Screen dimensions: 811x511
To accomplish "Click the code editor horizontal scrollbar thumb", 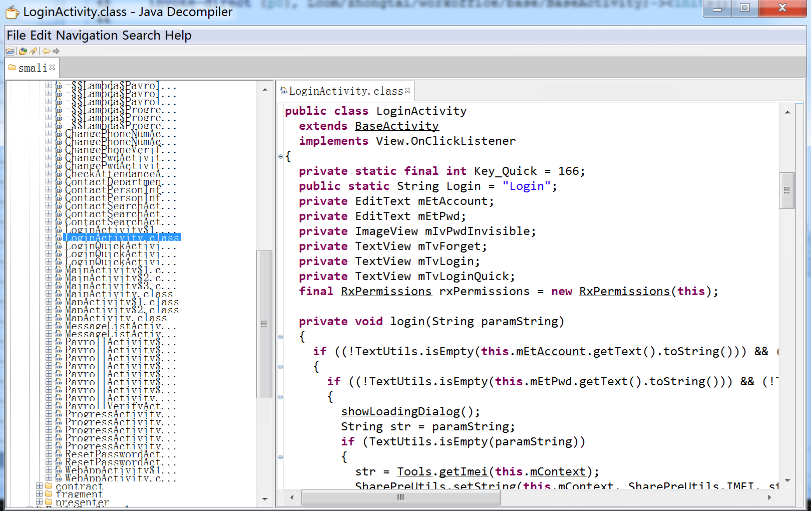I will (x=400, y=497).
